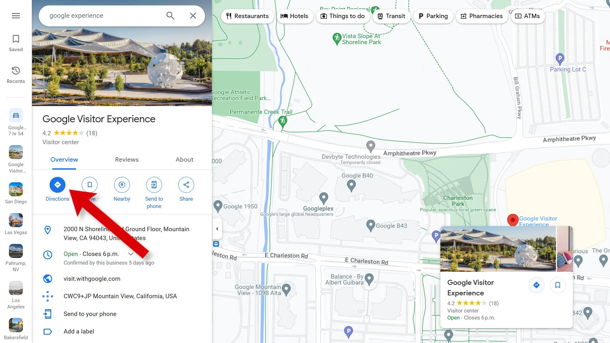The height and width of the screenshot is (343, 610).
Task: Select the Things to do chip
Action: [343, 16]
